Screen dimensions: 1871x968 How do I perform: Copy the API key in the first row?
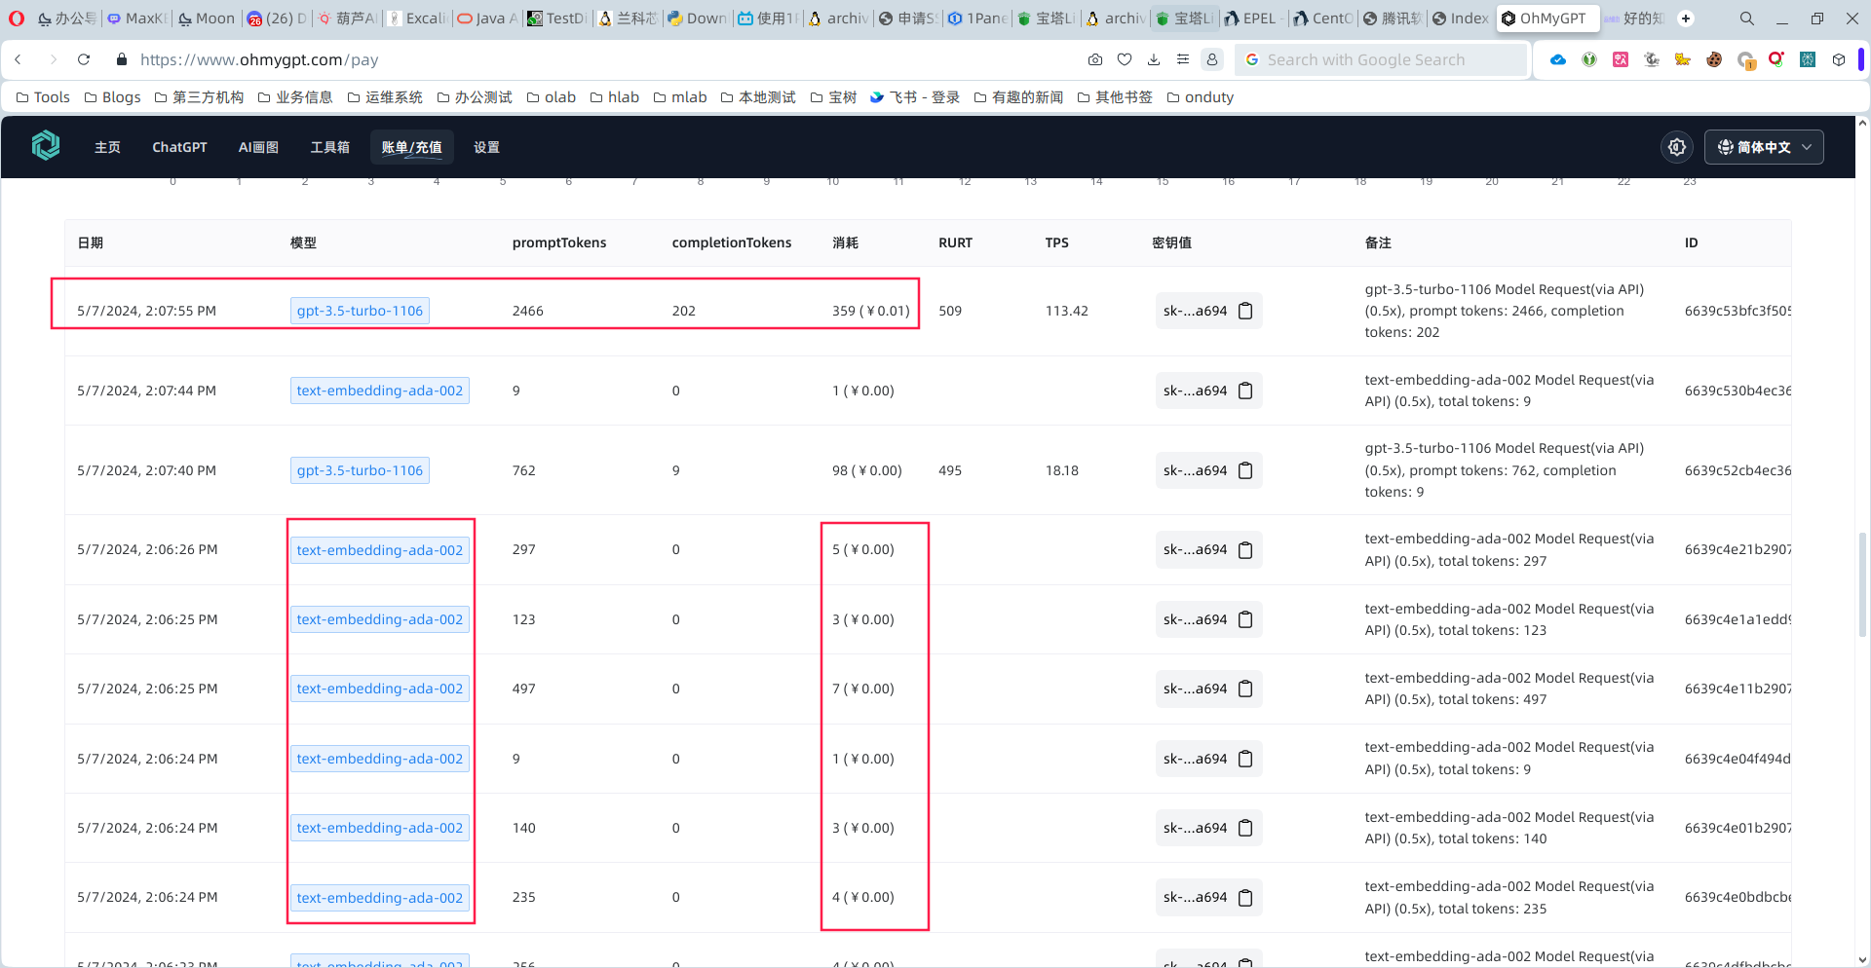coord(1245,311)
